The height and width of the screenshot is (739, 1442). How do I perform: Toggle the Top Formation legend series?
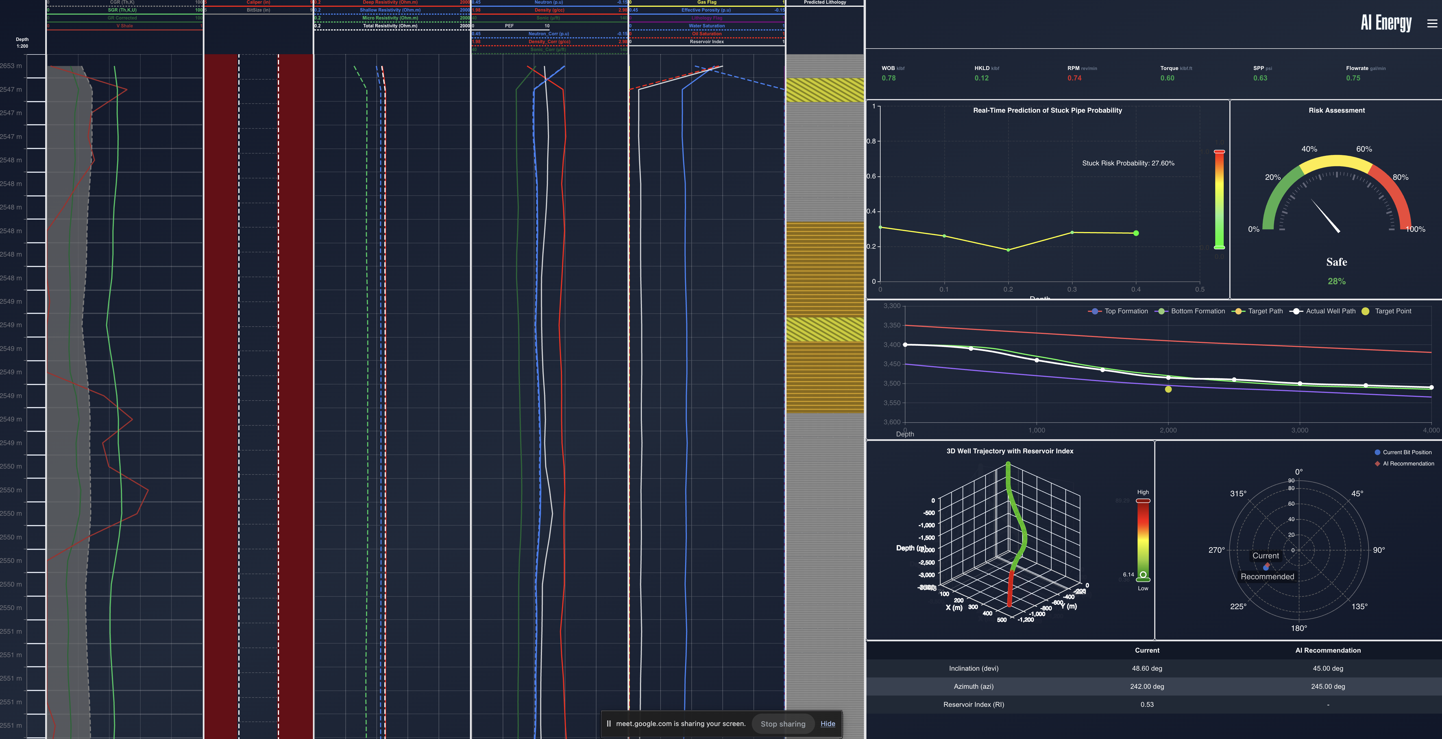(1118, 311)
